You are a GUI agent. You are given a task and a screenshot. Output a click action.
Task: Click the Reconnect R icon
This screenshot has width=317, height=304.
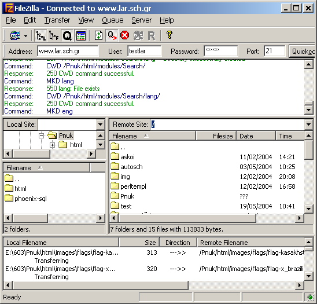click(152, 36)
